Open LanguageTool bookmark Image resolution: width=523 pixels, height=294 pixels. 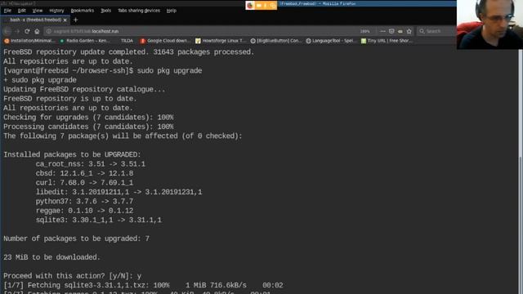[330, 41]
